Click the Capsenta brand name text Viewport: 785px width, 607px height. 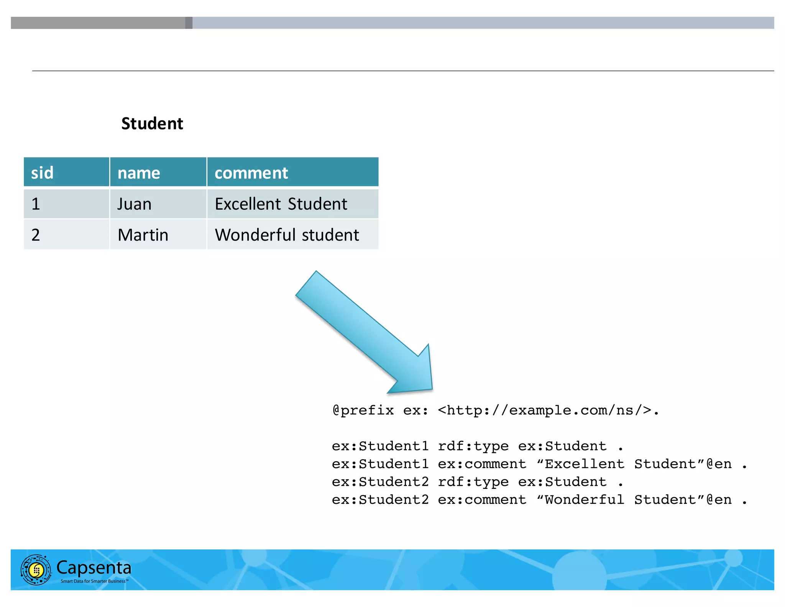(x=94, y=568)
